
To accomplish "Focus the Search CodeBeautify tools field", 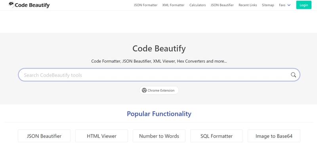I will click(159, 75).
